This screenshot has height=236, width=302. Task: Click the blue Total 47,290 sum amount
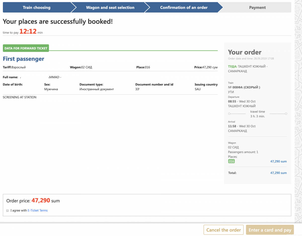pyautogui.click(x=278, y=173)
